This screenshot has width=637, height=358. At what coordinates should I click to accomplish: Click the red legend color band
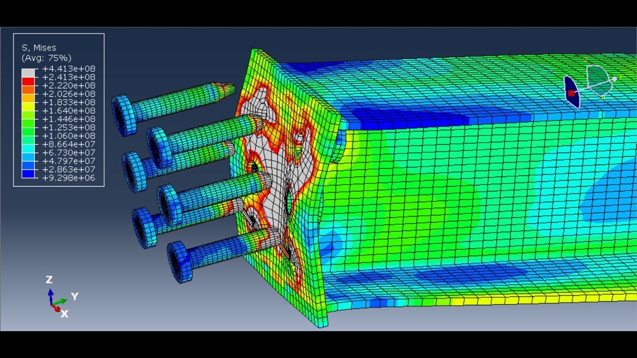point(28,82)
